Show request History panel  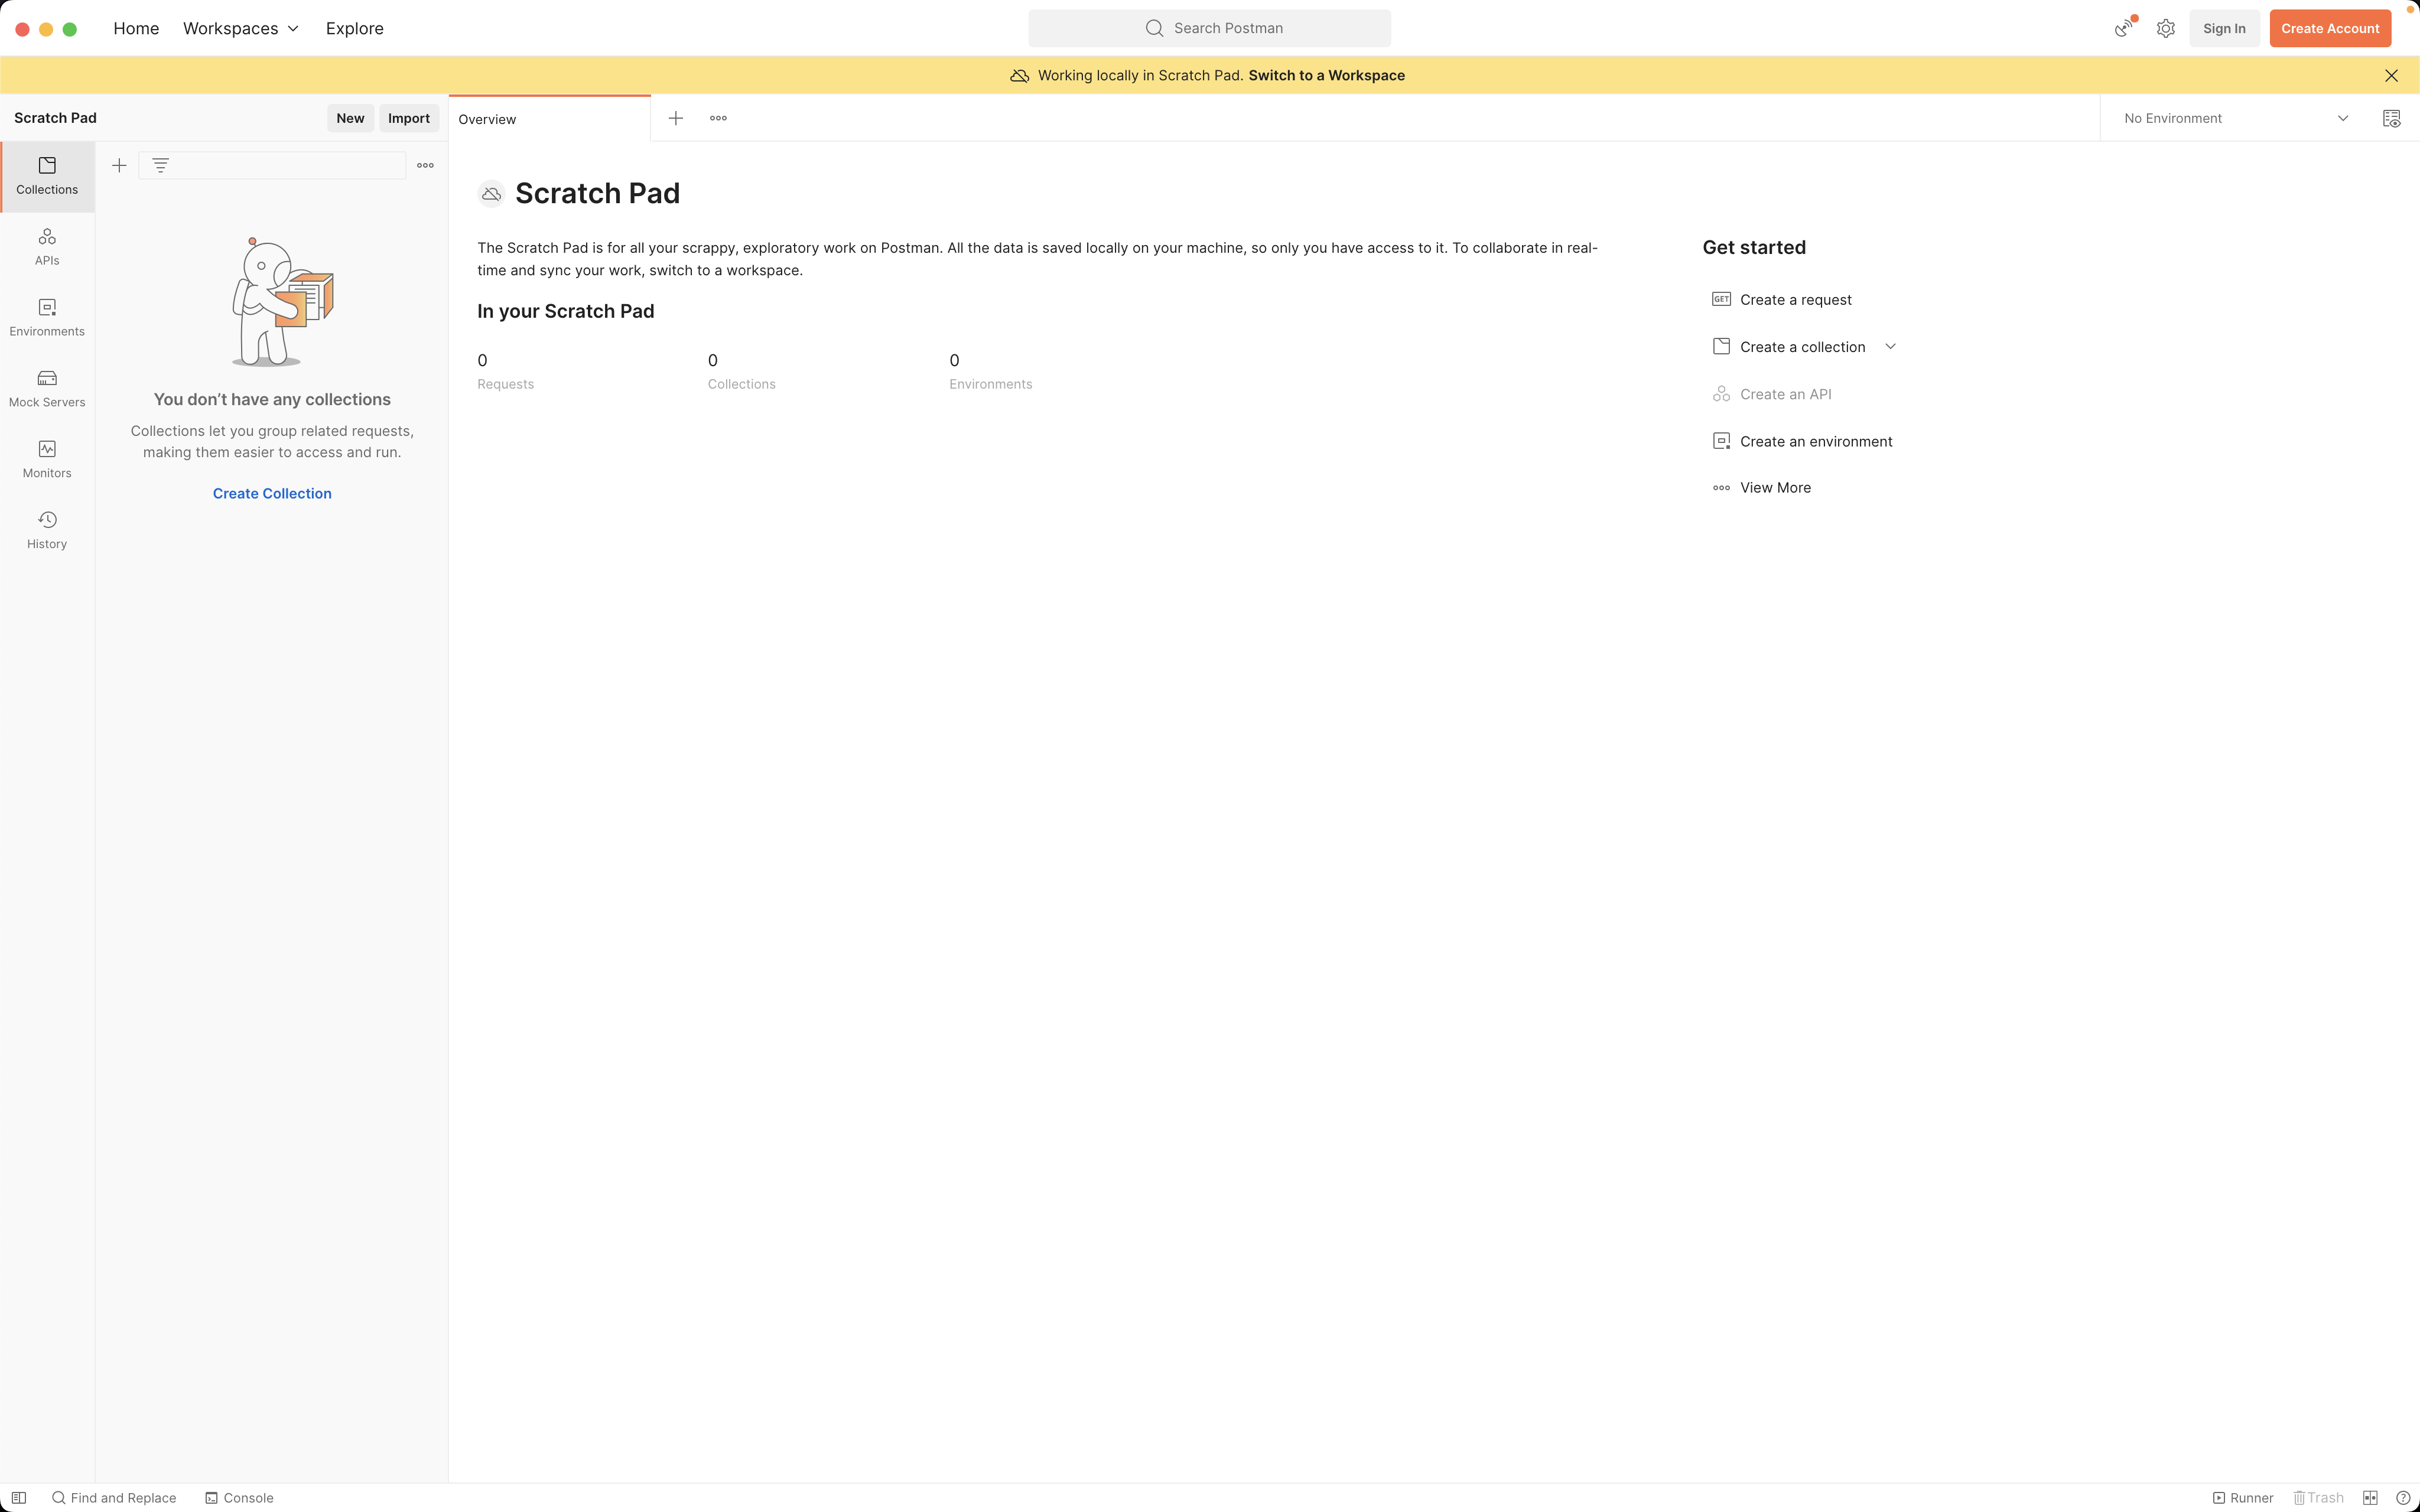coord(46,529)
